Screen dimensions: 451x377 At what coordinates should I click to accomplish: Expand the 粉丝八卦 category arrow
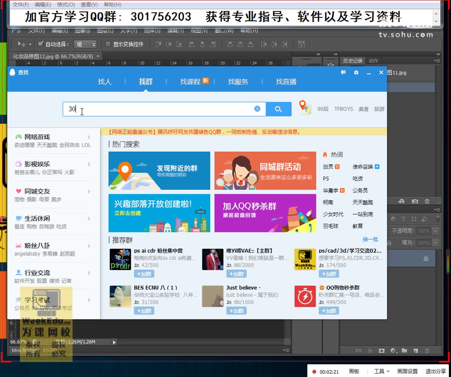tap(89, 246)
